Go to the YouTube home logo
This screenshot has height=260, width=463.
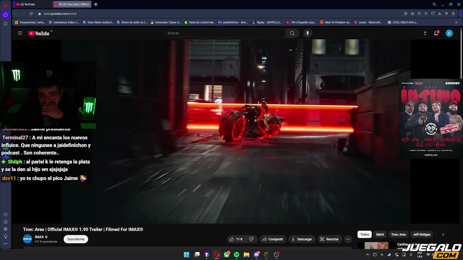coord(39,33)
